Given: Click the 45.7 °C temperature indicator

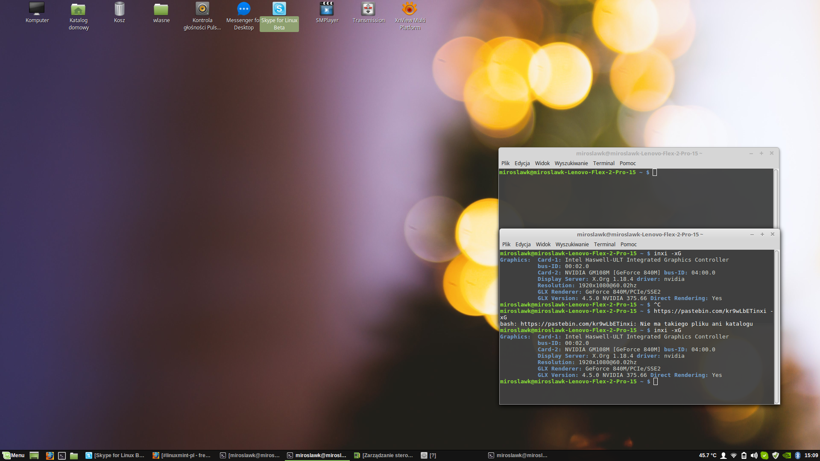Looking at the screenshot, I should click(708, 455).
